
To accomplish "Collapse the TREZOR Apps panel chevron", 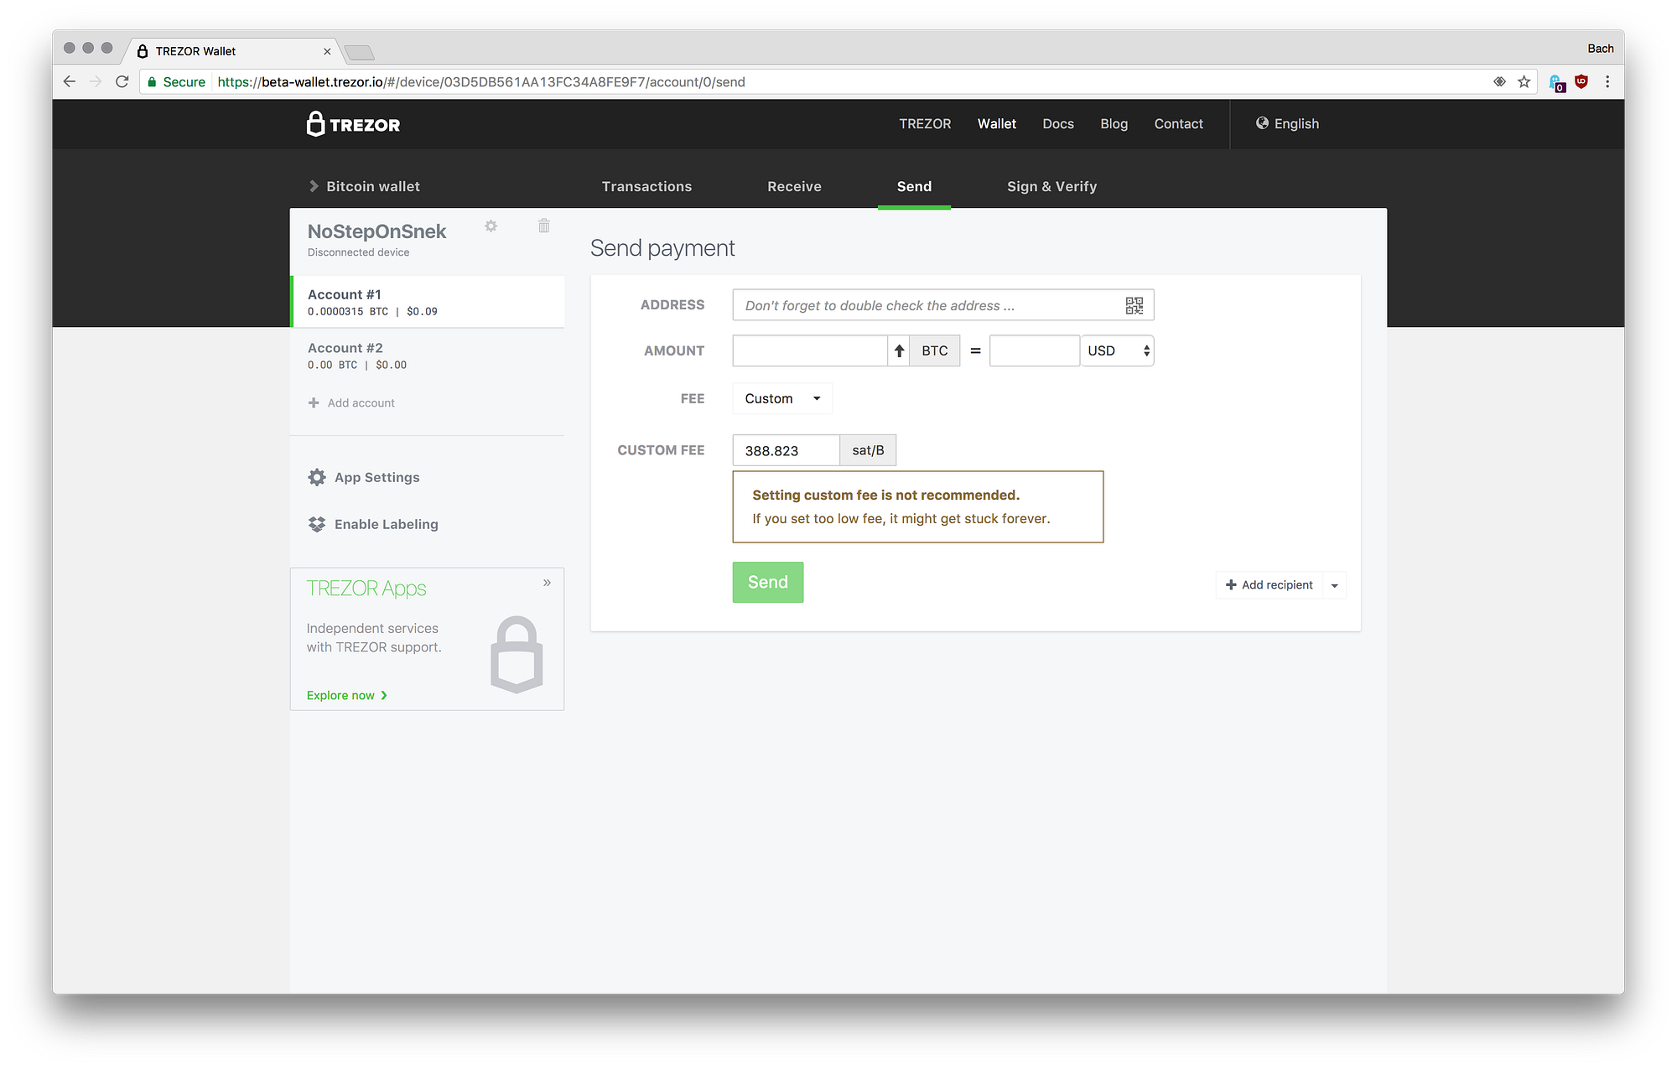I will pyautogui.click(x=547, y=583).
